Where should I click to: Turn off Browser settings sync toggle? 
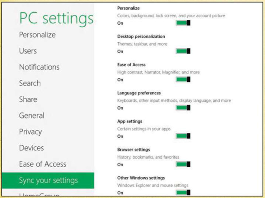coord(183,164)
